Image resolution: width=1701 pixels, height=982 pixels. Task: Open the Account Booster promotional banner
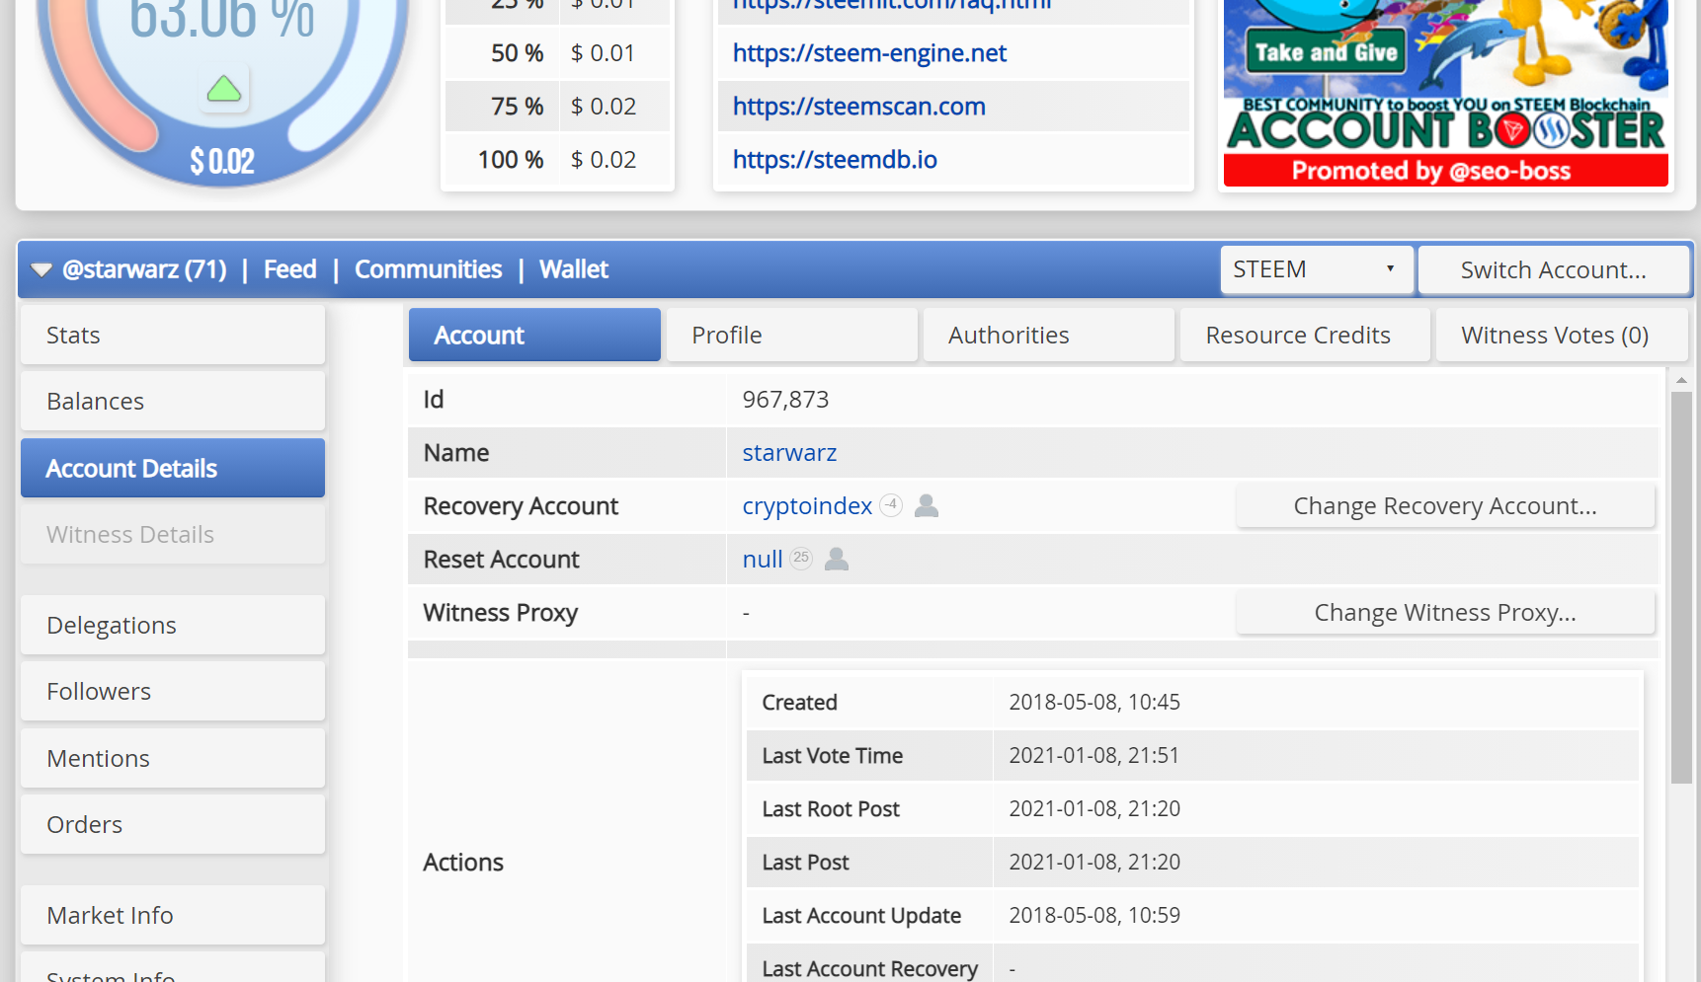point(1445,94)
